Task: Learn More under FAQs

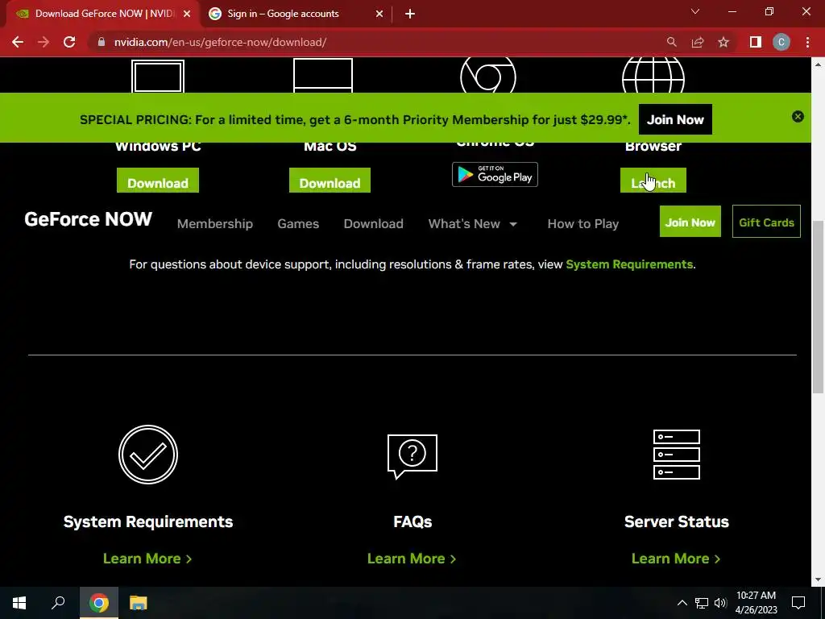Action: pos(412,559)
